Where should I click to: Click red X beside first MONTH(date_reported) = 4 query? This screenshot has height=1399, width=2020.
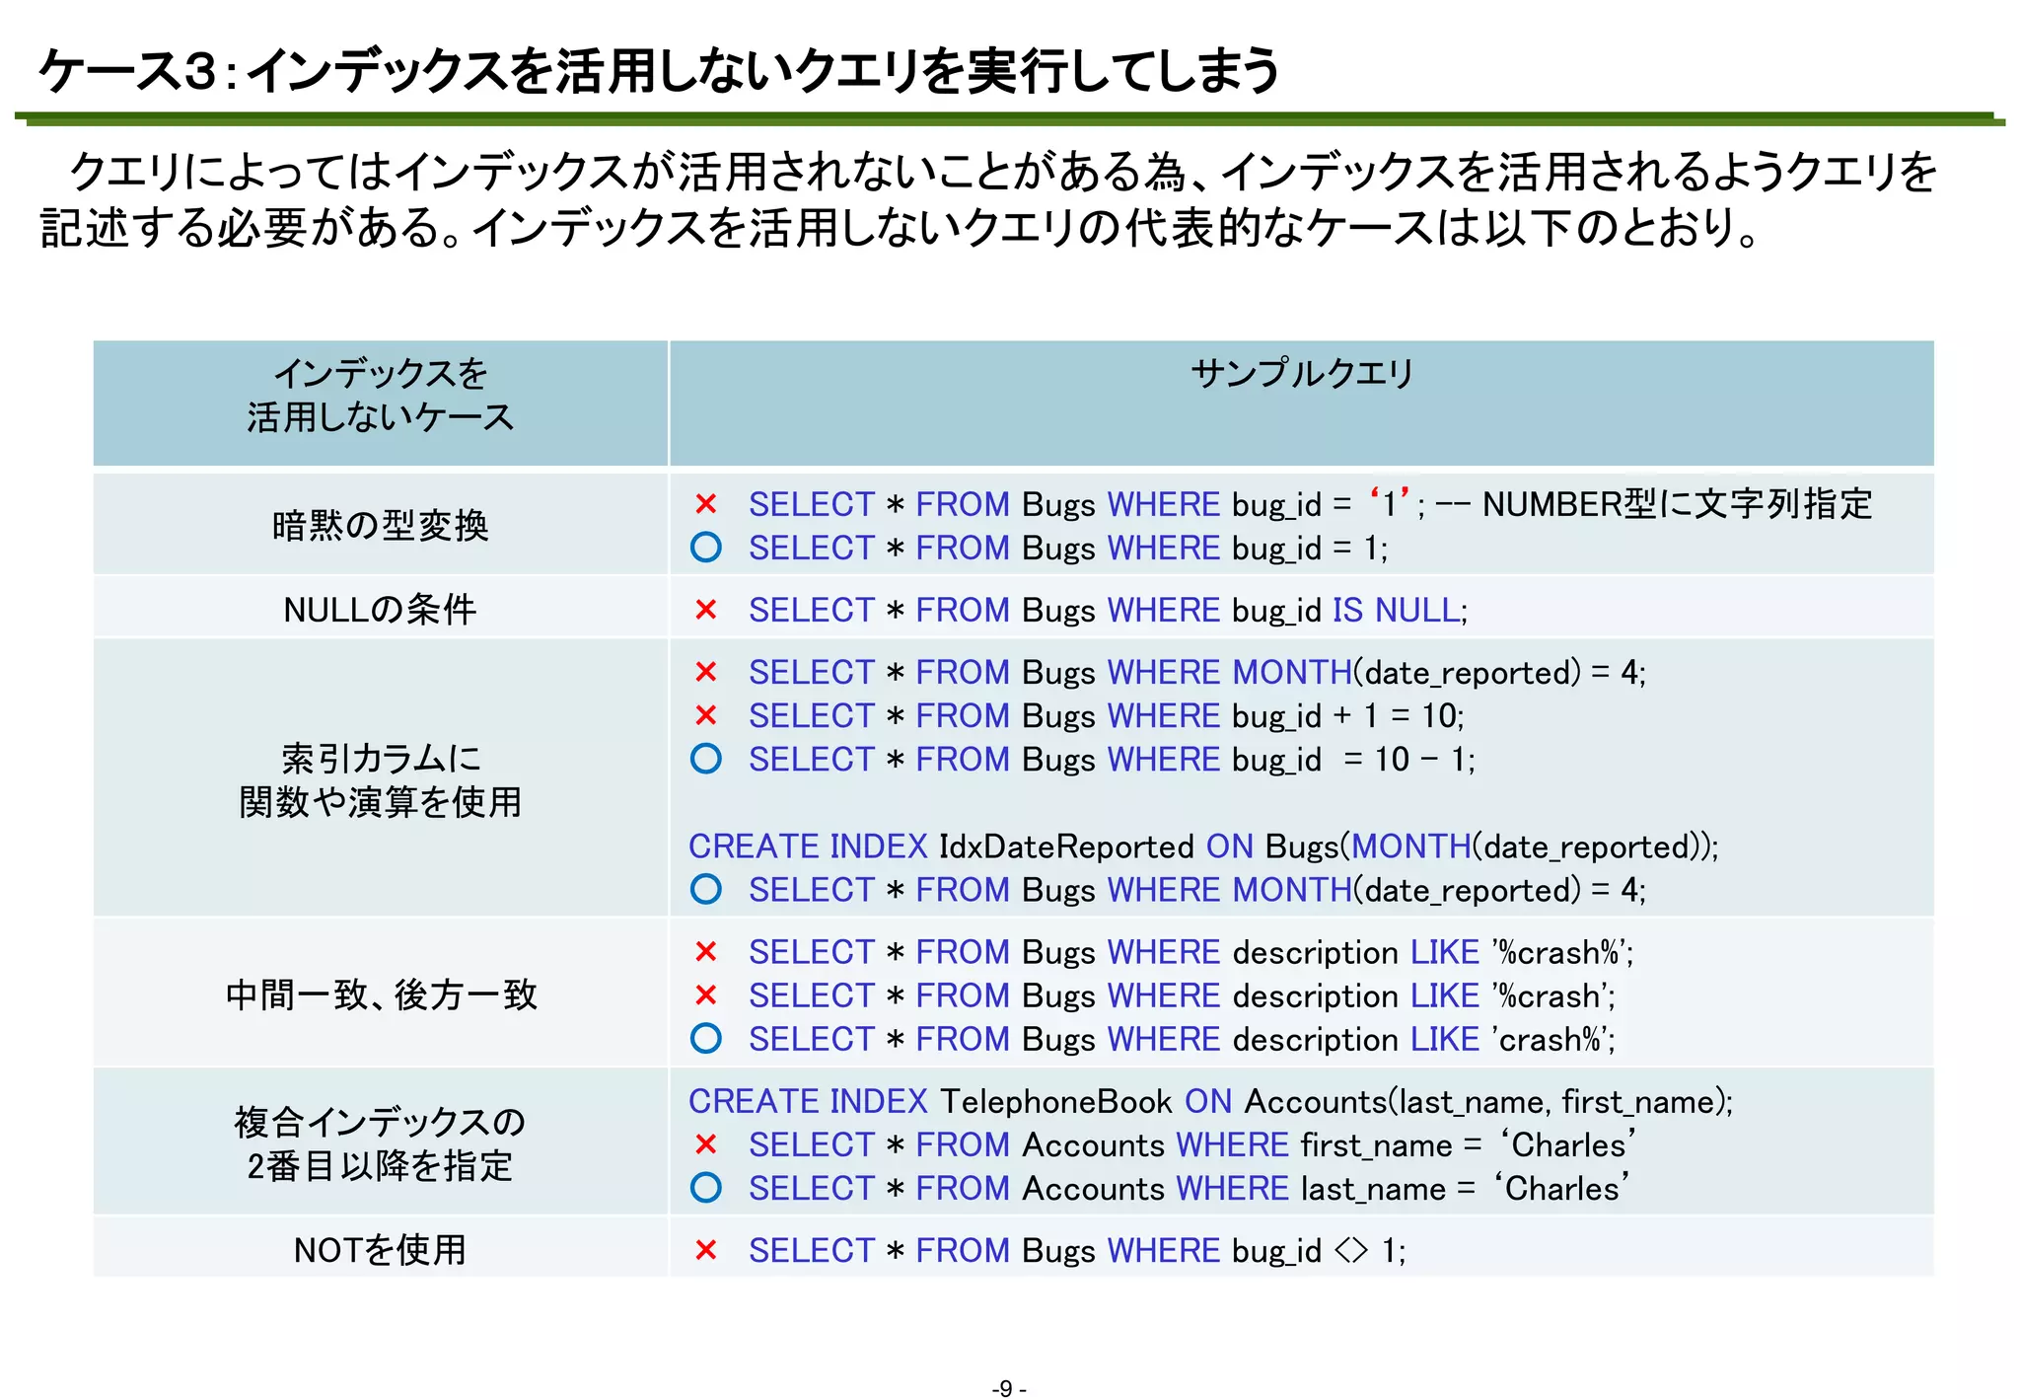click(705, 672)
